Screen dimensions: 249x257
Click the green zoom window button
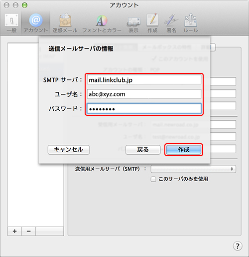tap(24, 5)
